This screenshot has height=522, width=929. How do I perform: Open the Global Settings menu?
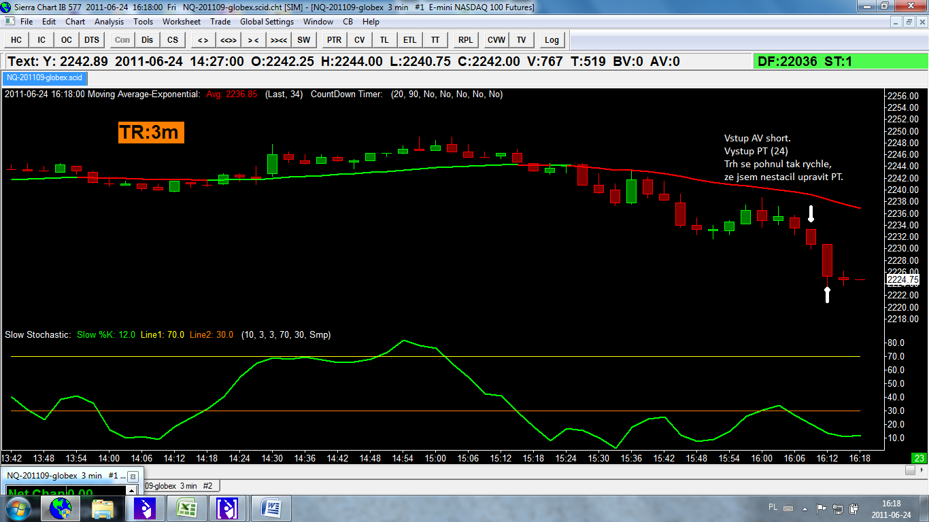click(267, 22)
